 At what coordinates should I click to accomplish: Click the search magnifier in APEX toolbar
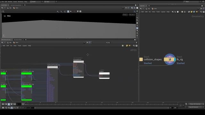point(134,46)
